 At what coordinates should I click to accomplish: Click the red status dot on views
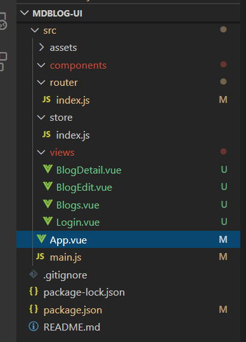(223, 151)
